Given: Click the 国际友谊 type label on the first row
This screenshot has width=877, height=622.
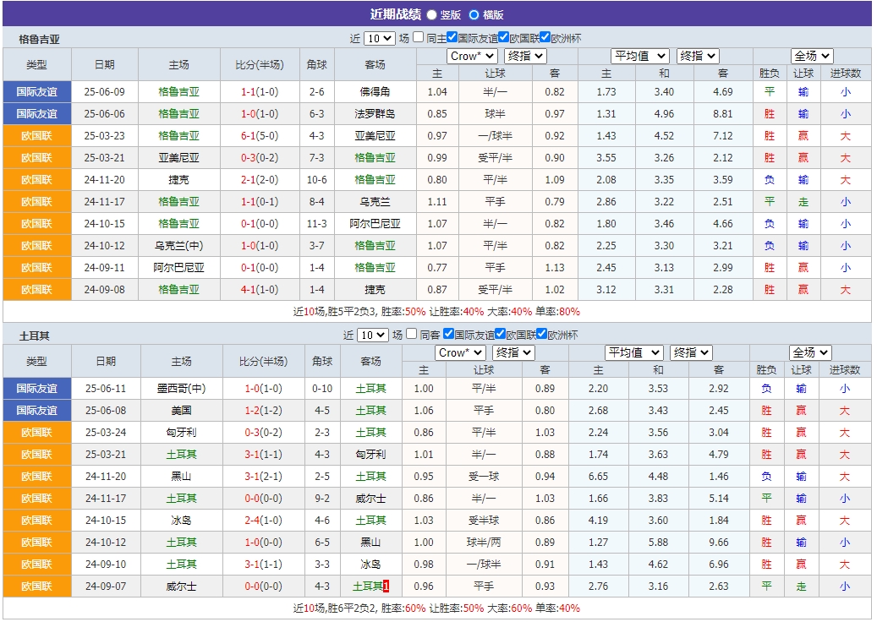Looking at the screenshot, I should click(37, 91).
